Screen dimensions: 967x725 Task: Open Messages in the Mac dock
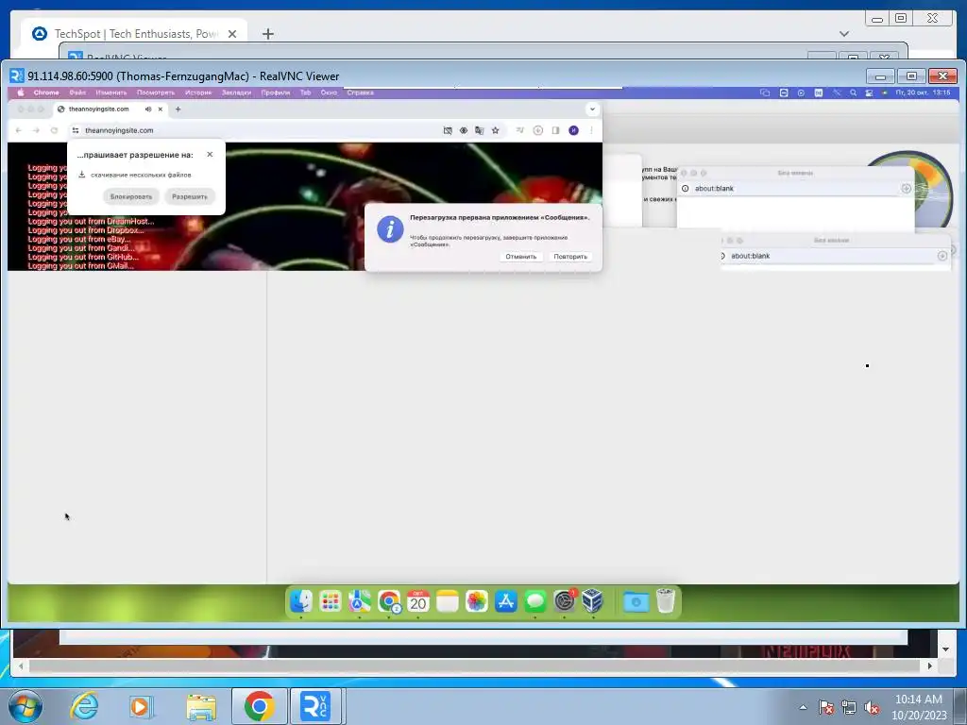535,601
